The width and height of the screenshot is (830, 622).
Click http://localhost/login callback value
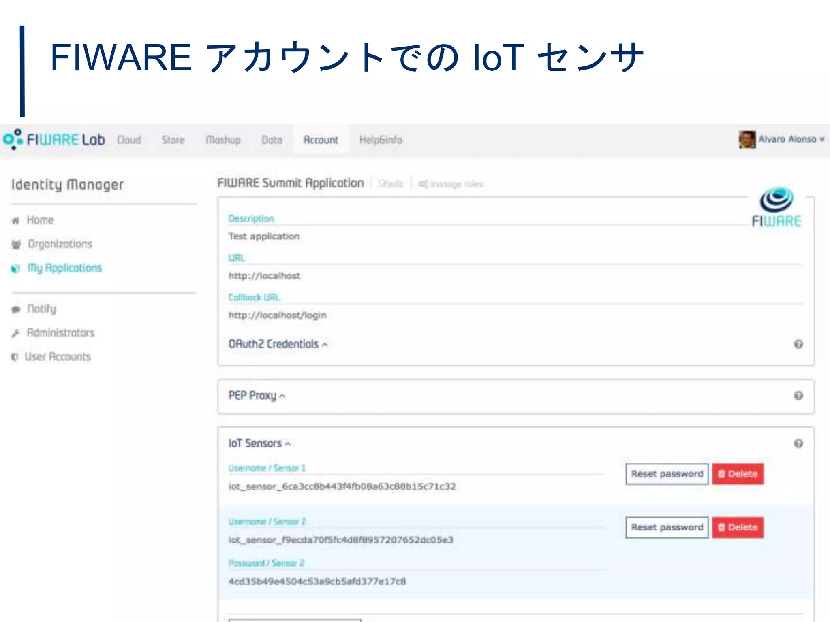tap(277, 315)
